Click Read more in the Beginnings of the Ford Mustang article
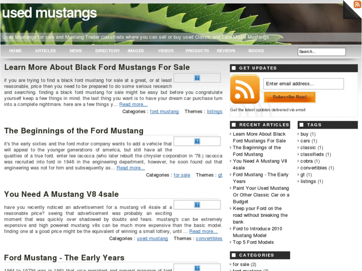 click(130, 168)
